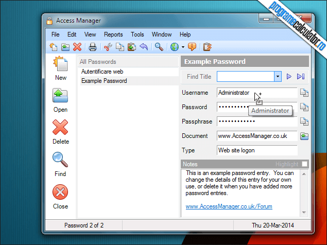The width and height of the screenshot is (327, 245).
Task: Open the www.AccessManager.co.uk/Forum link
Action: click(229, 206)
